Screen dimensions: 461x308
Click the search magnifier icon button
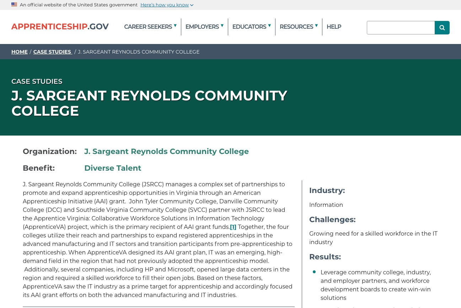pyautogui.click(x=442, y=28)
